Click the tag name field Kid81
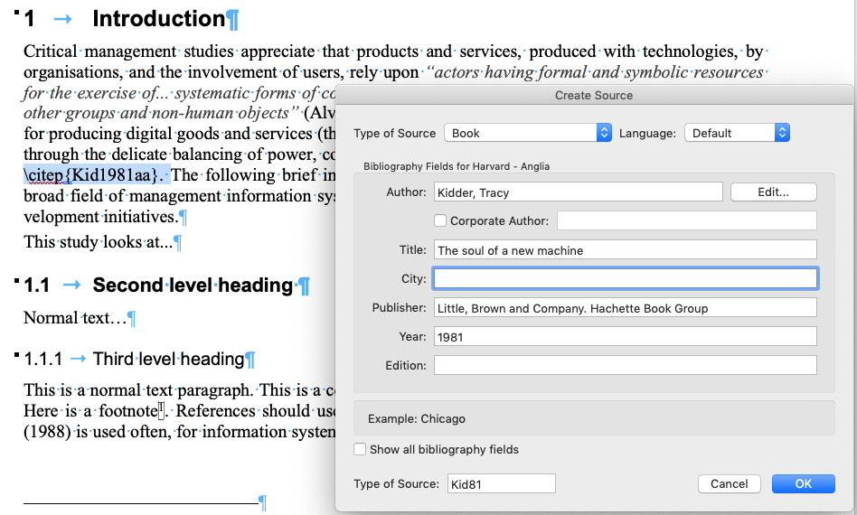Image resolution: width=857 pixels, height=515 pixels. pyautogui.click(x=502, y=484)
